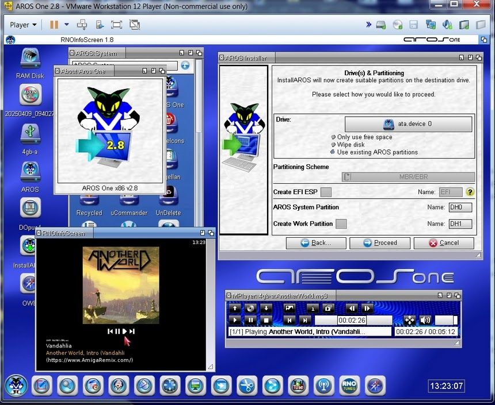Click the yellow help icon beside EFI name
Viewport: 495px width, 405px height.
coord(470,192)
